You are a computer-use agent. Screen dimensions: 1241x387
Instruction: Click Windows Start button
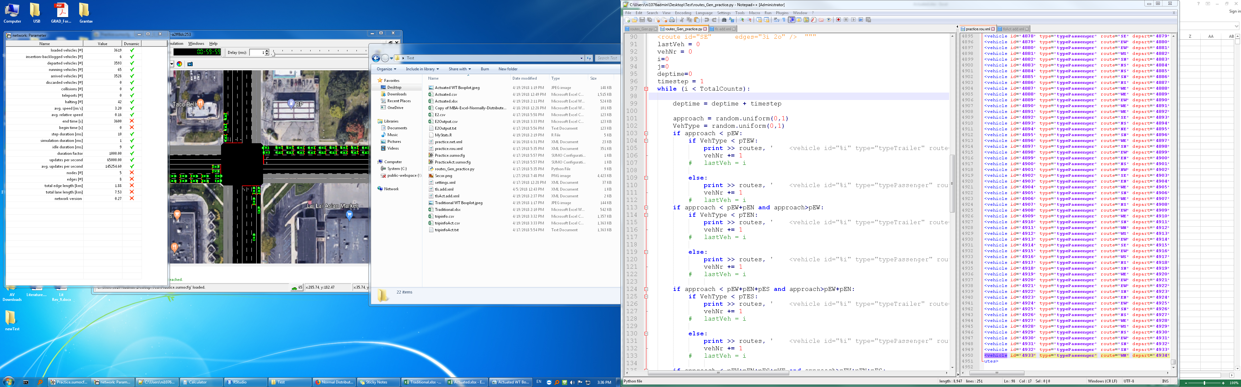[8, 381]
